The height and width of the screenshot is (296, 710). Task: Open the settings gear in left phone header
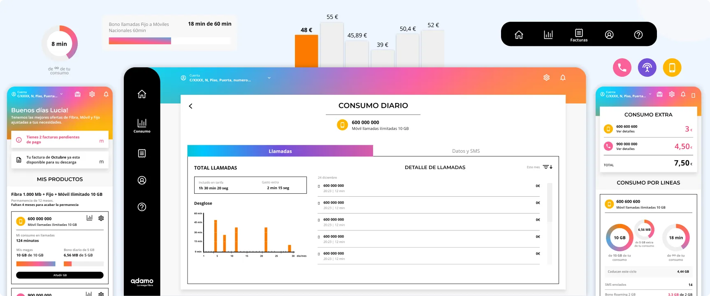[92, 94]
